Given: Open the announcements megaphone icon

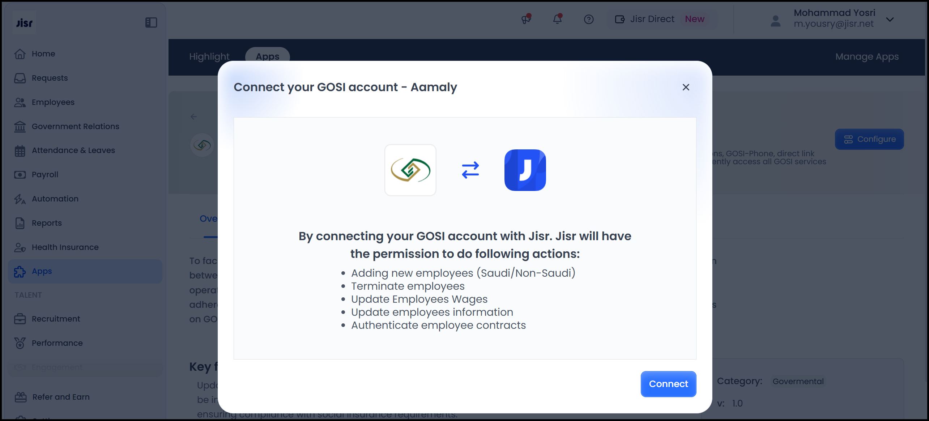Looking at the screenshot, I should (526, 19).
